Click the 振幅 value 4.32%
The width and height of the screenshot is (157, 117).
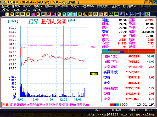pos(149,20)
